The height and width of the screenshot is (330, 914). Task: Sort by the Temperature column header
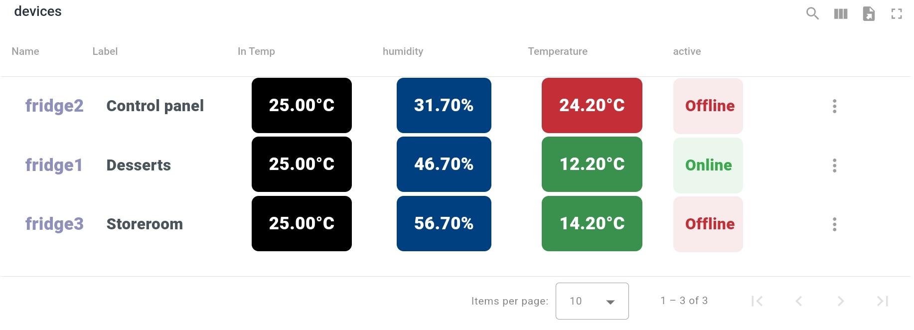pyautogui.click(x=557, y=51)
